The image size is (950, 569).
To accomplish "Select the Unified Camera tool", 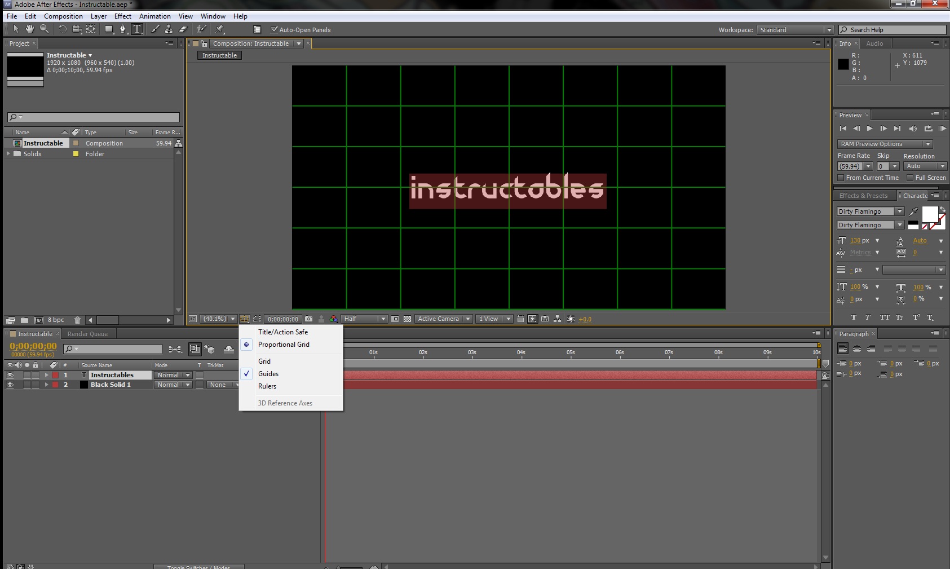I will click(77, 29).
